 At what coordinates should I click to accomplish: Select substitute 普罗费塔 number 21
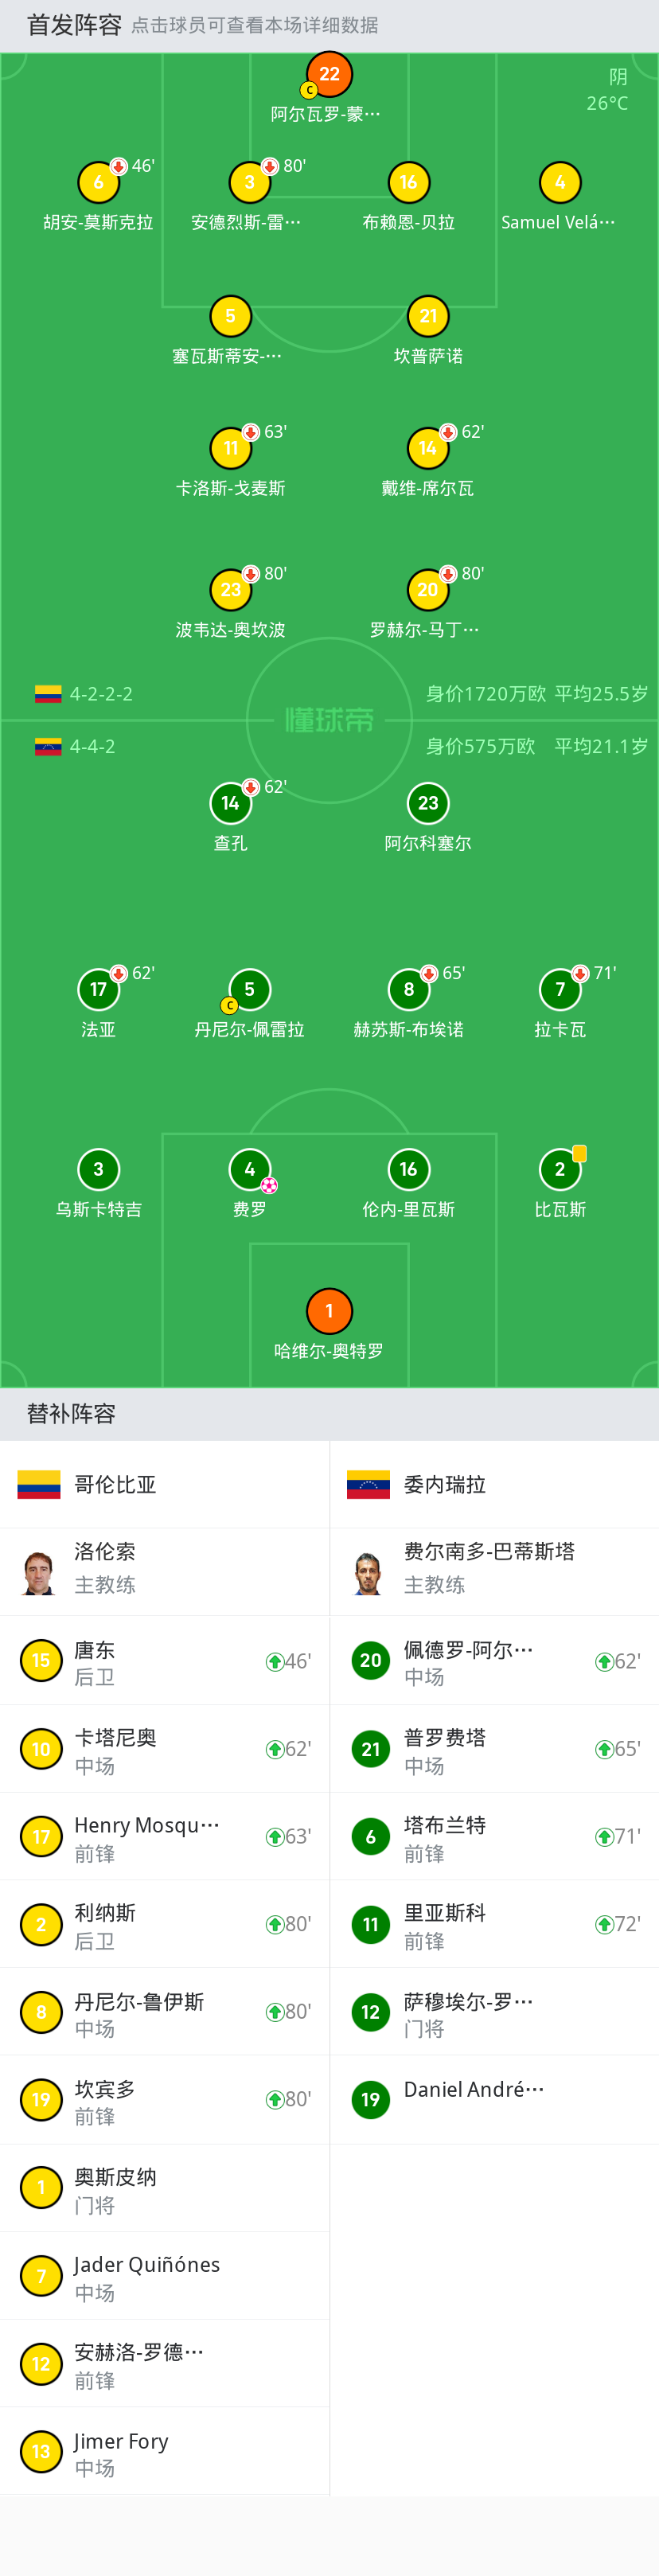[x=494, y=1749]
